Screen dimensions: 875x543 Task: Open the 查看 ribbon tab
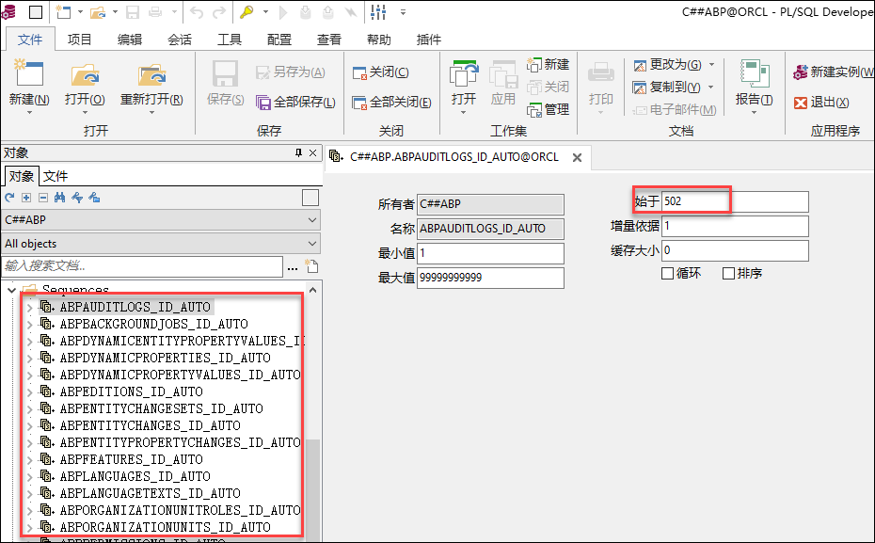[x=328, y=40]
